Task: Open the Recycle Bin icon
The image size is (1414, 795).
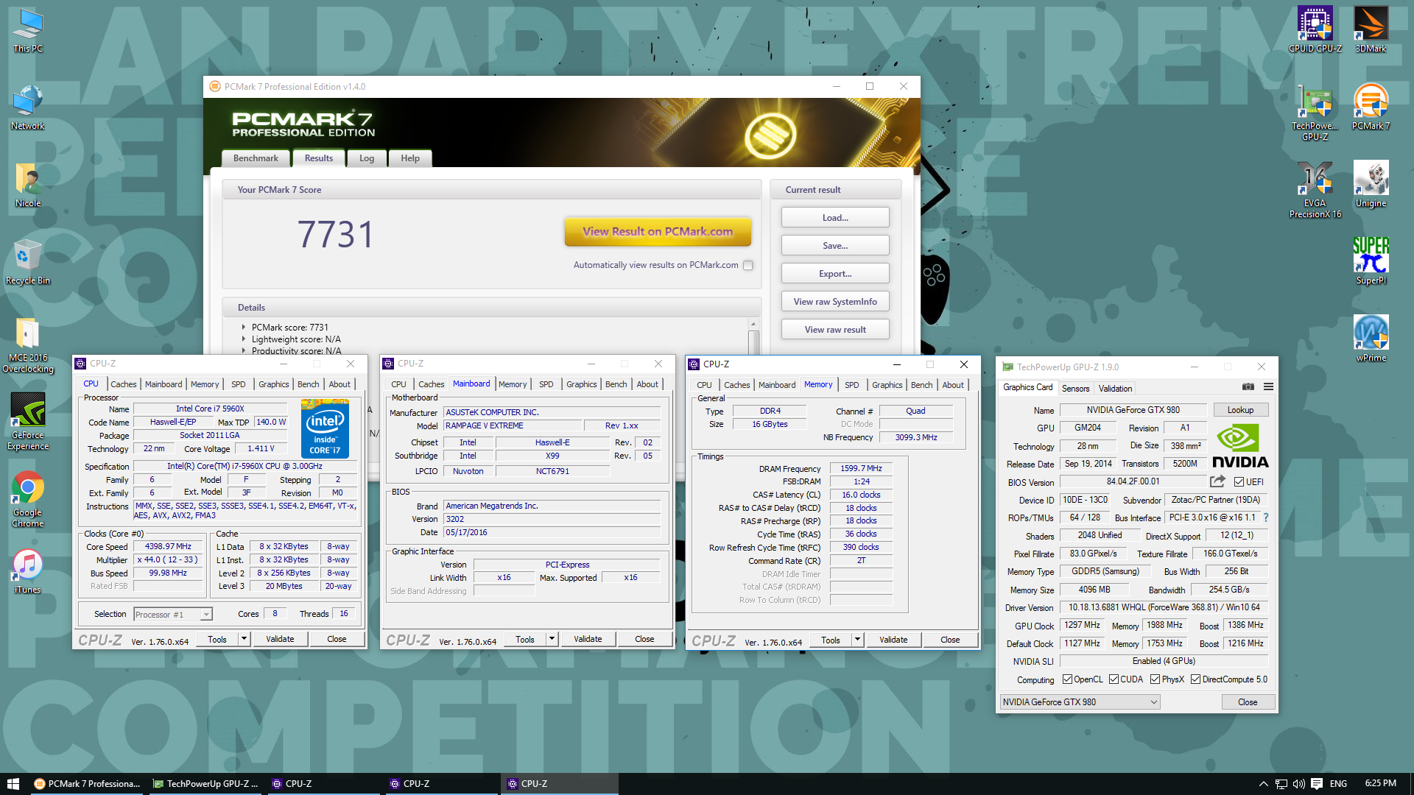Action: point(28,263)
